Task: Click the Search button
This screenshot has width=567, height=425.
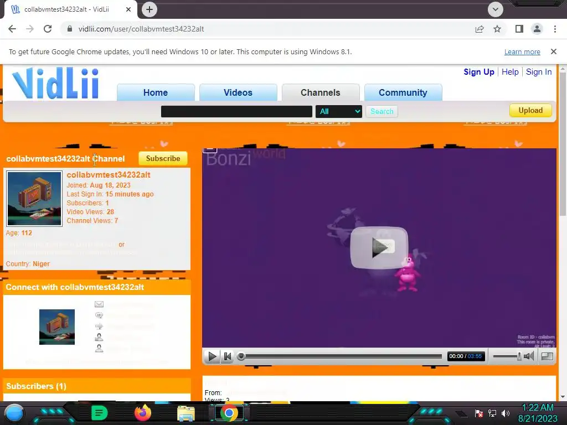Action: 382,111
